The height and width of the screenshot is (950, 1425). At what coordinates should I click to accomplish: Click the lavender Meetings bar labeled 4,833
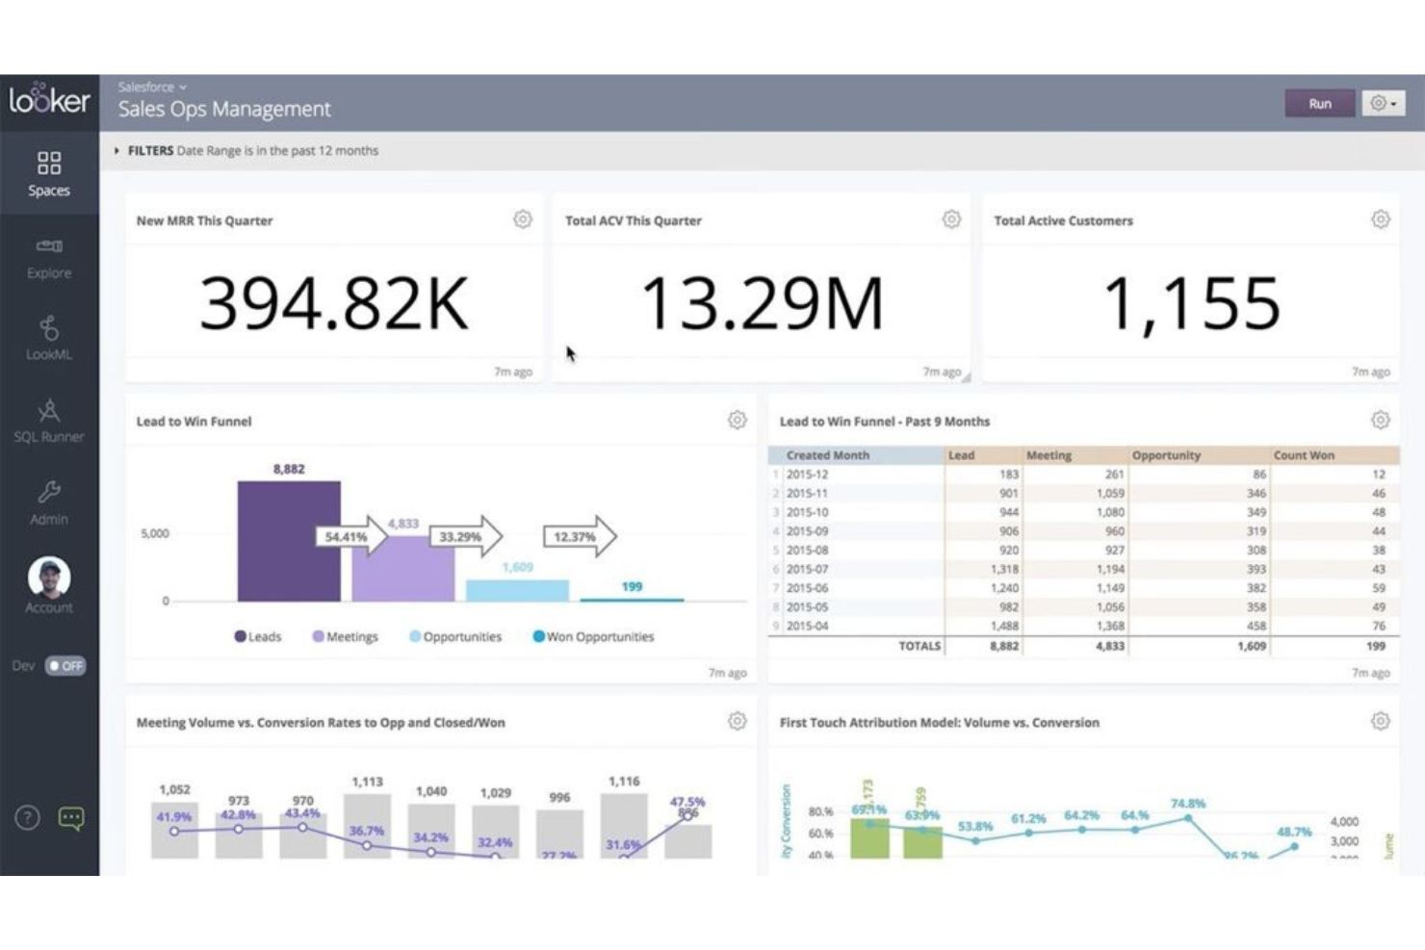click(402, 569)
